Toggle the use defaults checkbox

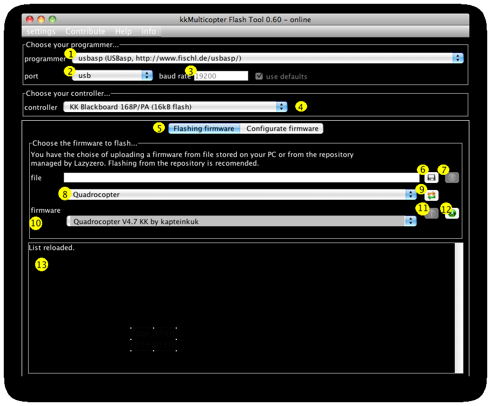259,76
